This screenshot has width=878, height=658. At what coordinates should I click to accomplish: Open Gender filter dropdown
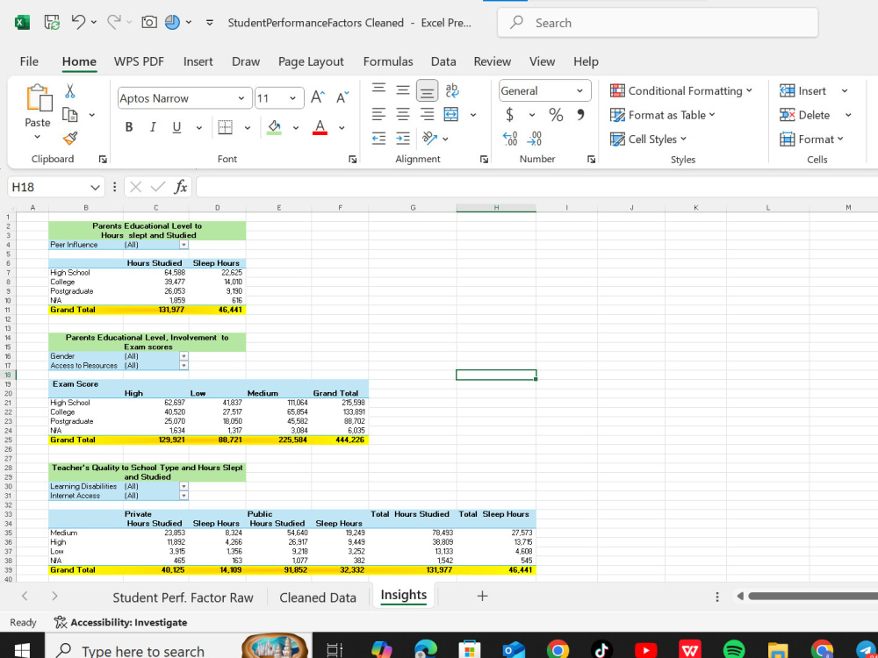point(184,356)
